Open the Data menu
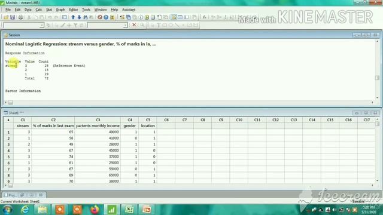The image size is (383, 215). [28, 10]
